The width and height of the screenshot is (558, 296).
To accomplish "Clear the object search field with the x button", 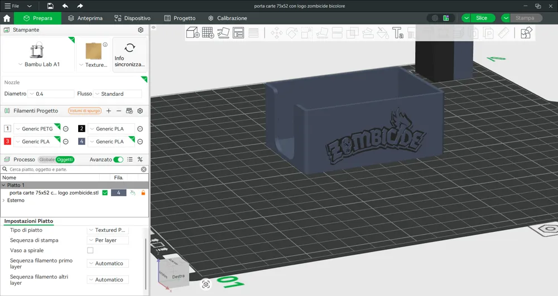I will tap(144, 169).
